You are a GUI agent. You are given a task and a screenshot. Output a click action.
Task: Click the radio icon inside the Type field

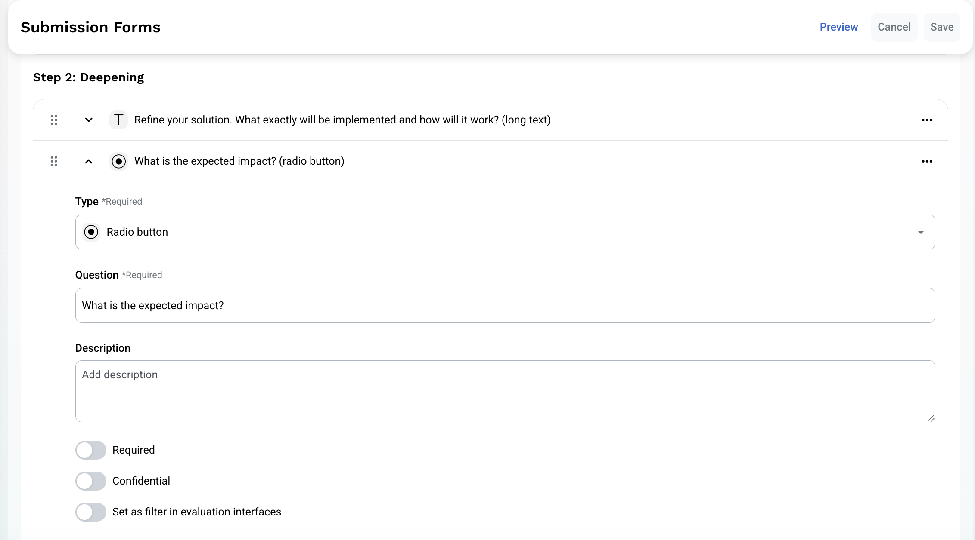[x=91, y=232]
